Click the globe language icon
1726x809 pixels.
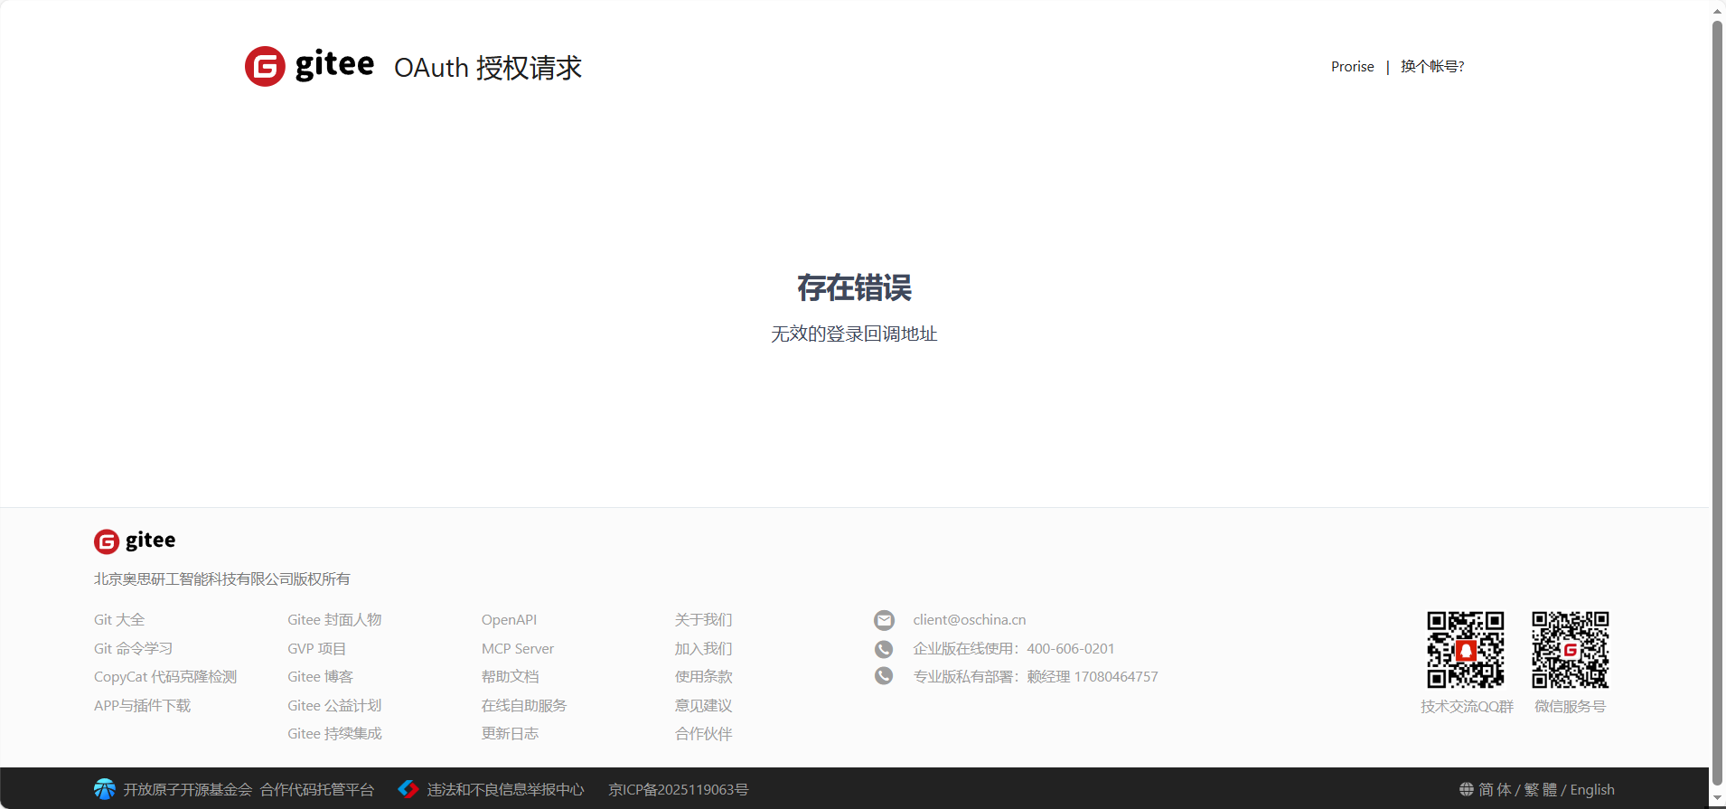(x=1466, y=789)
